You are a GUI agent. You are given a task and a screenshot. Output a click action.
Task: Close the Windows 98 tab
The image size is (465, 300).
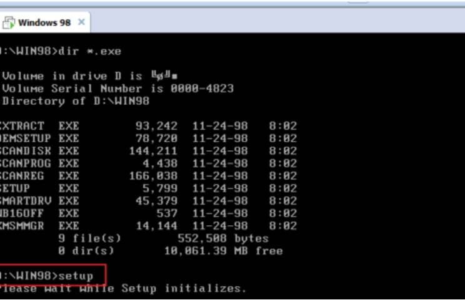(81, 22)
